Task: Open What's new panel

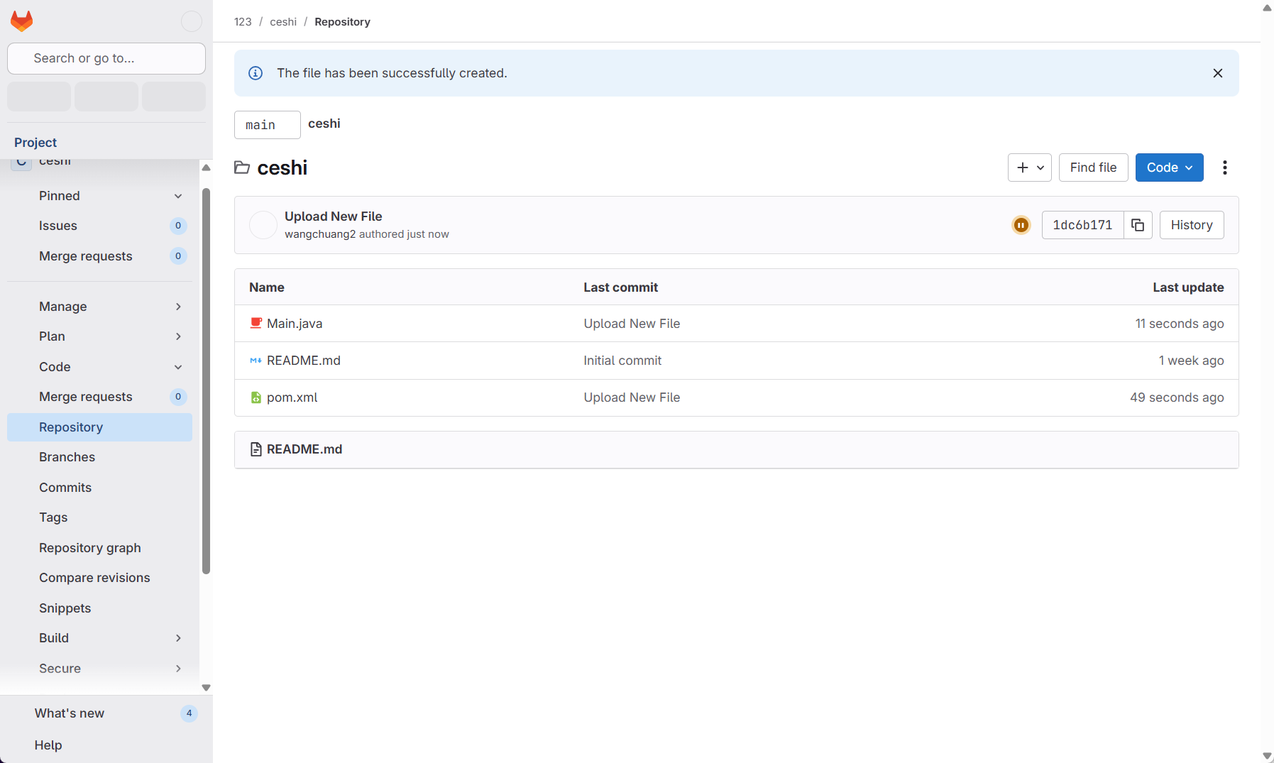Action: (x=106, y=713)
